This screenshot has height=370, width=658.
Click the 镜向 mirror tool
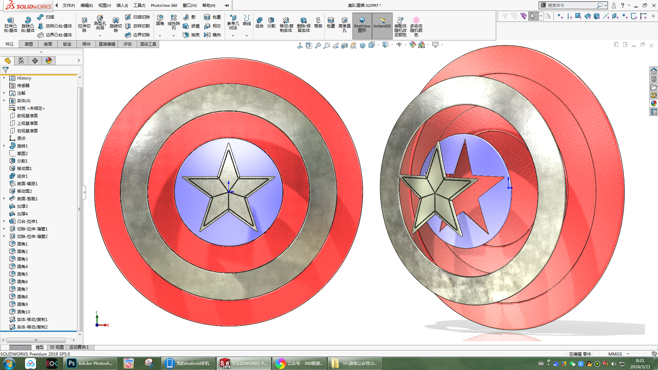[212, 35]
